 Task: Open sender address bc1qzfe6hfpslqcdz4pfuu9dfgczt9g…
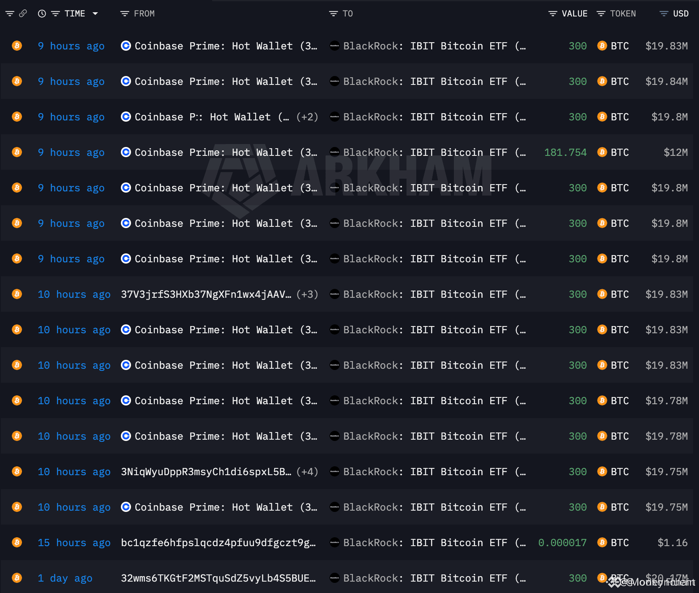(x=218, y=543)
